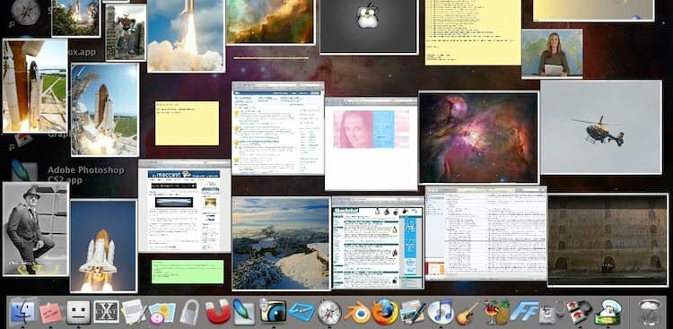Open Safari compass in the Dock

click(x=329, y=312)
